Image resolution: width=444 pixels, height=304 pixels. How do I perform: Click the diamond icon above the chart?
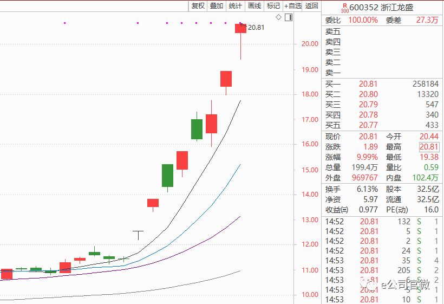(279, 17)
